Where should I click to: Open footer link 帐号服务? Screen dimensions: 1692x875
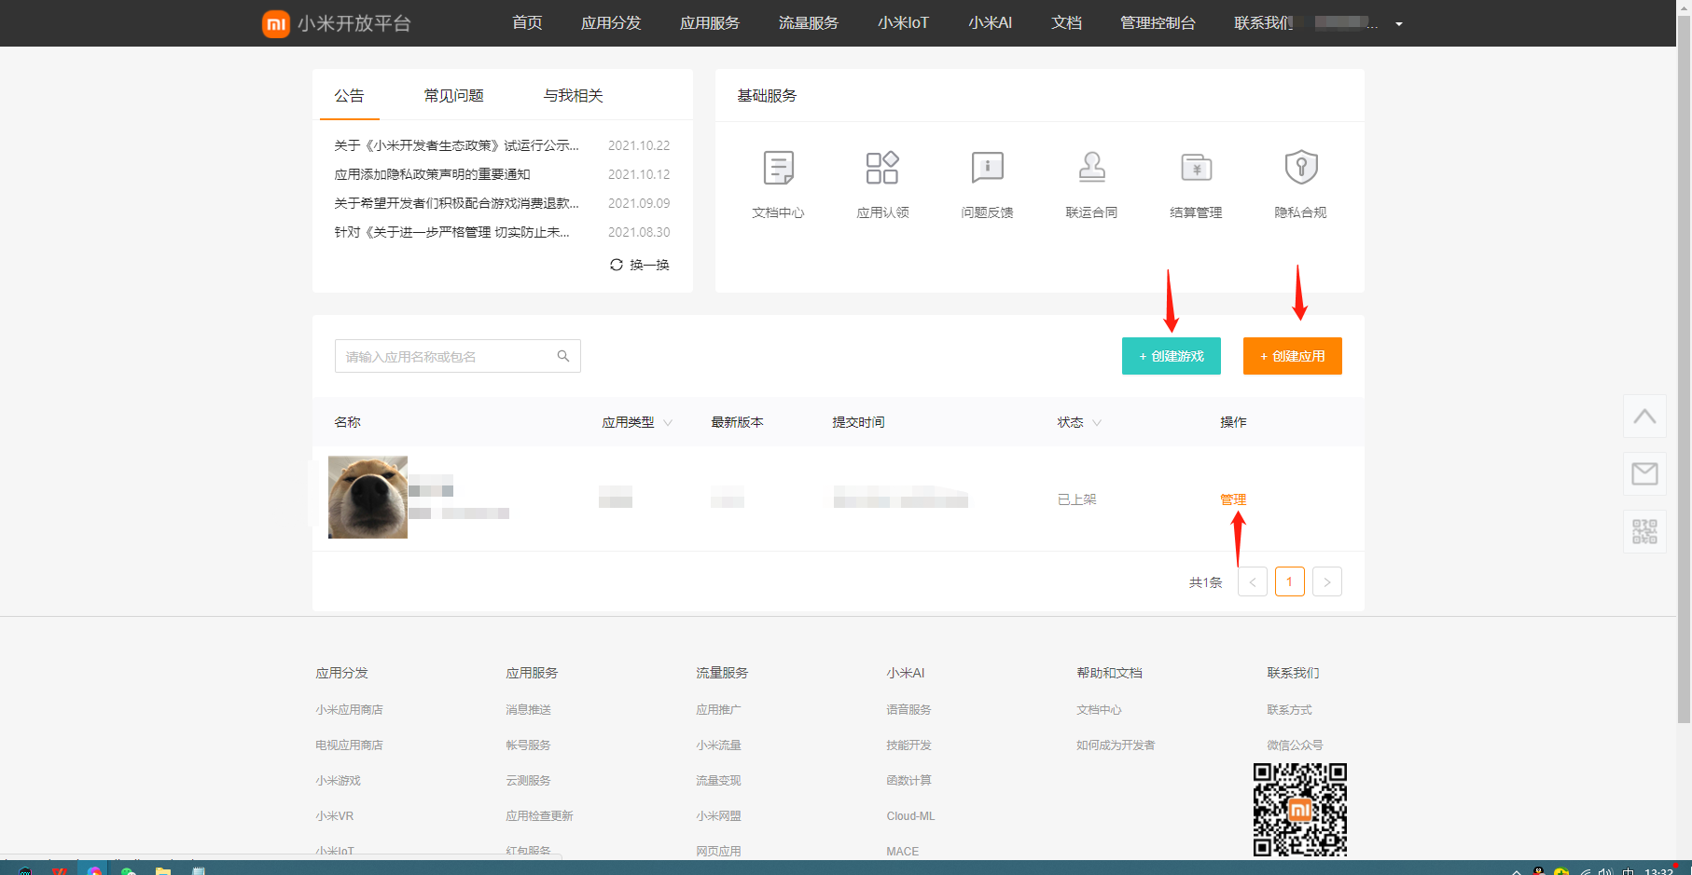[x=528, y=745]
